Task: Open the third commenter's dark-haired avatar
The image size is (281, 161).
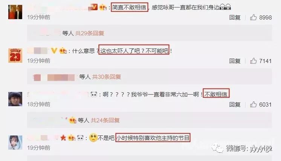Action: pos(15,99)
